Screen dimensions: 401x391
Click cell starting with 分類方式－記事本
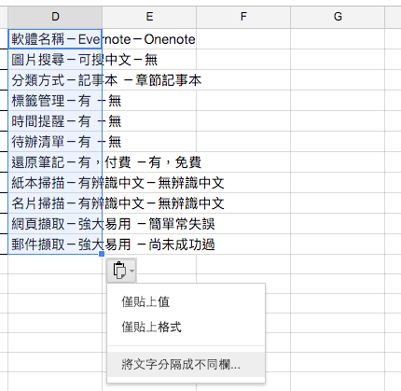click(x=55, y=79)
